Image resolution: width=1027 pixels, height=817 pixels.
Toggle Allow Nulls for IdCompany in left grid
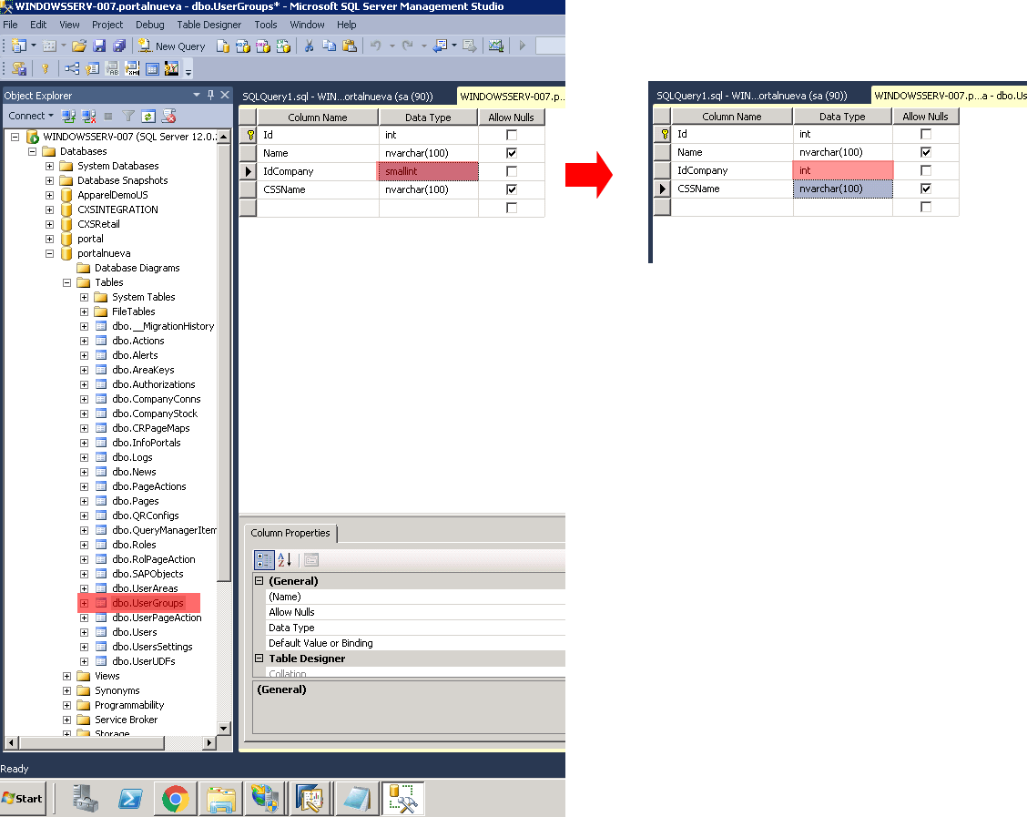click(512, 171)
